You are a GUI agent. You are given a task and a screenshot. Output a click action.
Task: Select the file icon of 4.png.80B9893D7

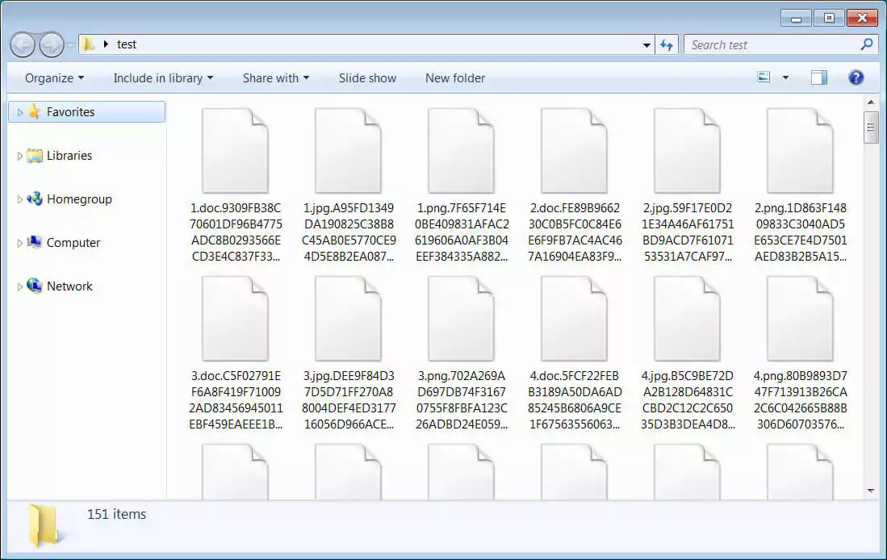click(801, 319)
